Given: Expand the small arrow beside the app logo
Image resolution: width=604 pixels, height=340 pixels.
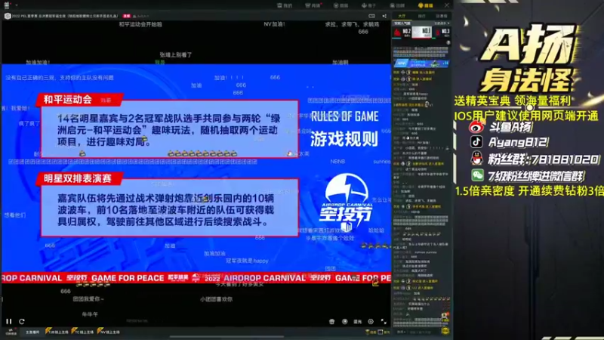Looking at the screenshot, I should click(x=16, y=5).
